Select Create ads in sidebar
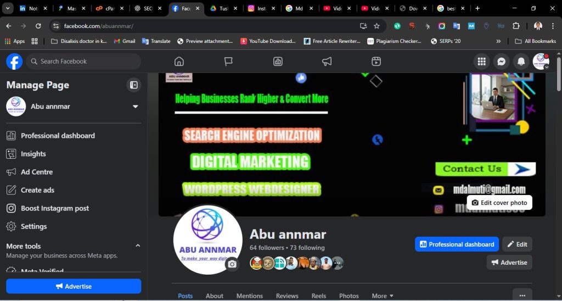This screenshot has height=301, width=562. [74, 190]
